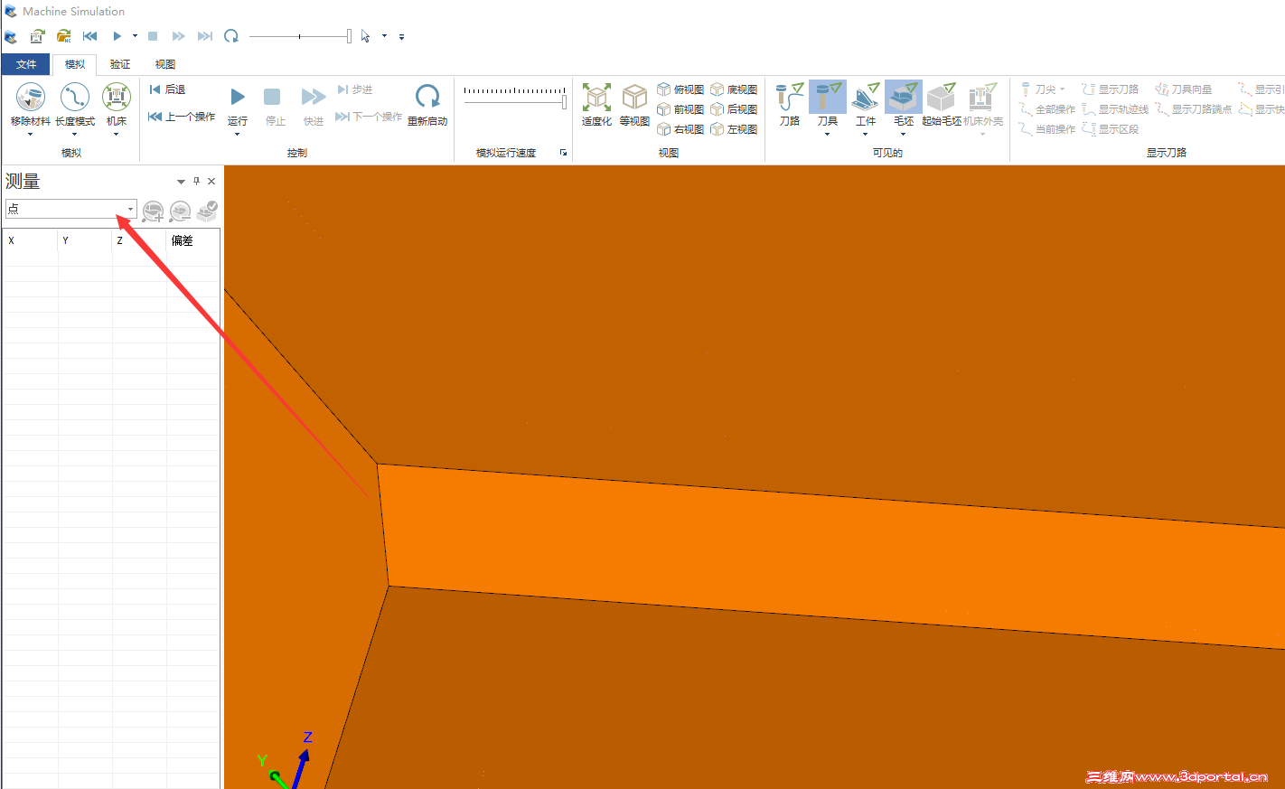Open 模拟运行速度 group dialog launcher
1285x789 pixels.
click(563, 153)
